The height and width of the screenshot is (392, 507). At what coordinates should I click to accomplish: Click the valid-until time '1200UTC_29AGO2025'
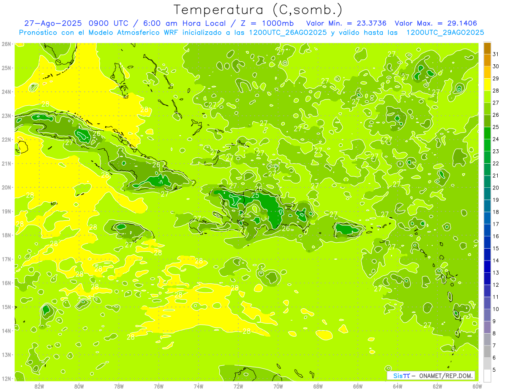point(445,33)
